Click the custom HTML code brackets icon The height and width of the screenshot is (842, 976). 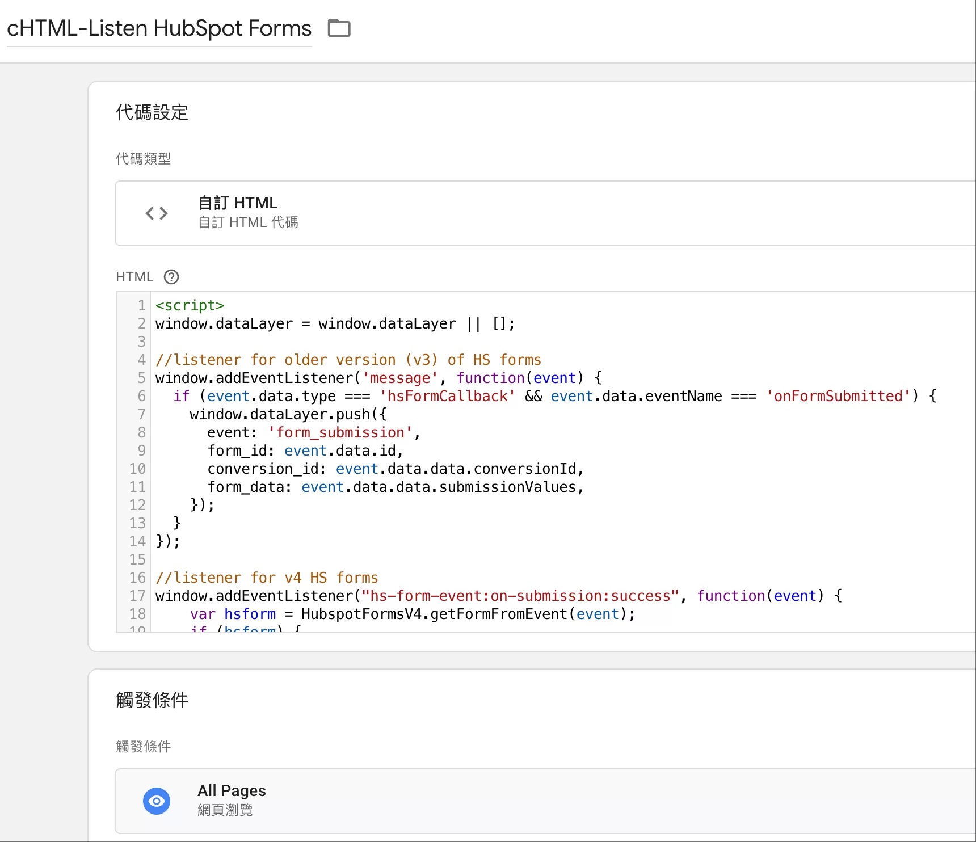(157, 213)
